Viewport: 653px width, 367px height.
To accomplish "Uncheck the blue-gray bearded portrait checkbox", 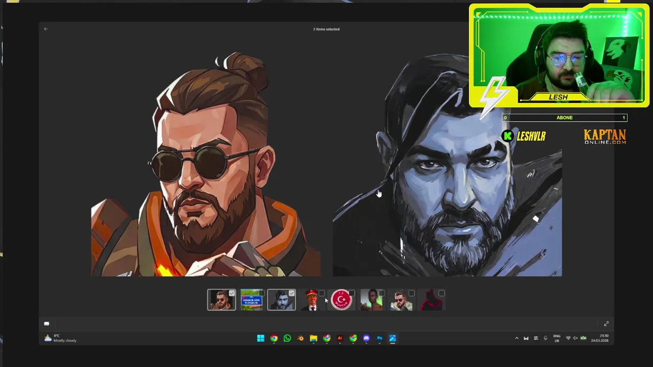I will pos(291,293).
